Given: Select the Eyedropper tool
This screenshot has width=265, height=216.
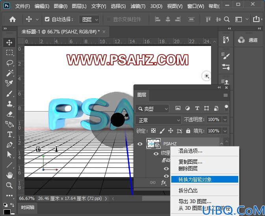Looking at the screenshot, I should pos(9,83).
